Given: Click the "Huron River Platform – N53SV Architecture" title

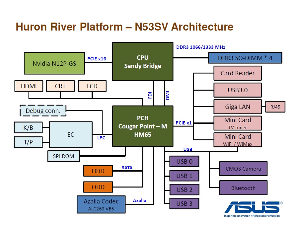Looking at the screenshot, I should click(124, 27).
